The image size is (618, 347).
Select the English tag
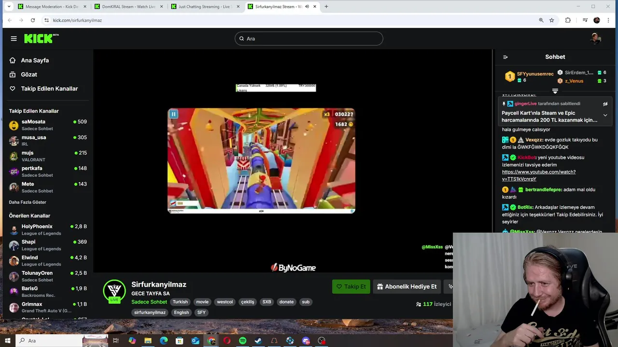(182, 312)
